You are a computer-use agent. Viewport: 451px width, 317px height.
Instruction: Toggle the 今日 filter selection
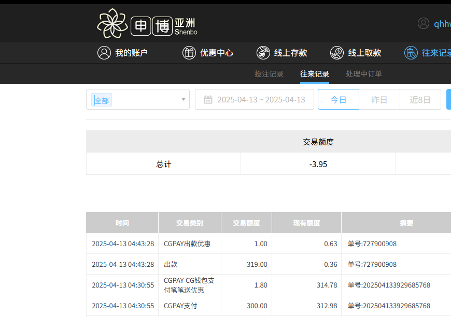coord(338,99)
